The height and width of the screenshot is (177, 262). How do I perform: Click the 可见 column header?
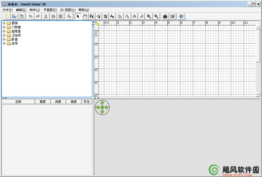click(x=86, y=101)
